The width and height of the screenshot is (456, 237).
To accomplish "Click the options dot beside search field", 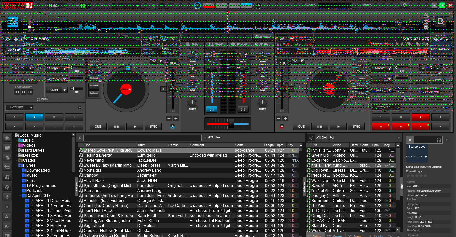I will pyautogui.click(x=205, y=137).
